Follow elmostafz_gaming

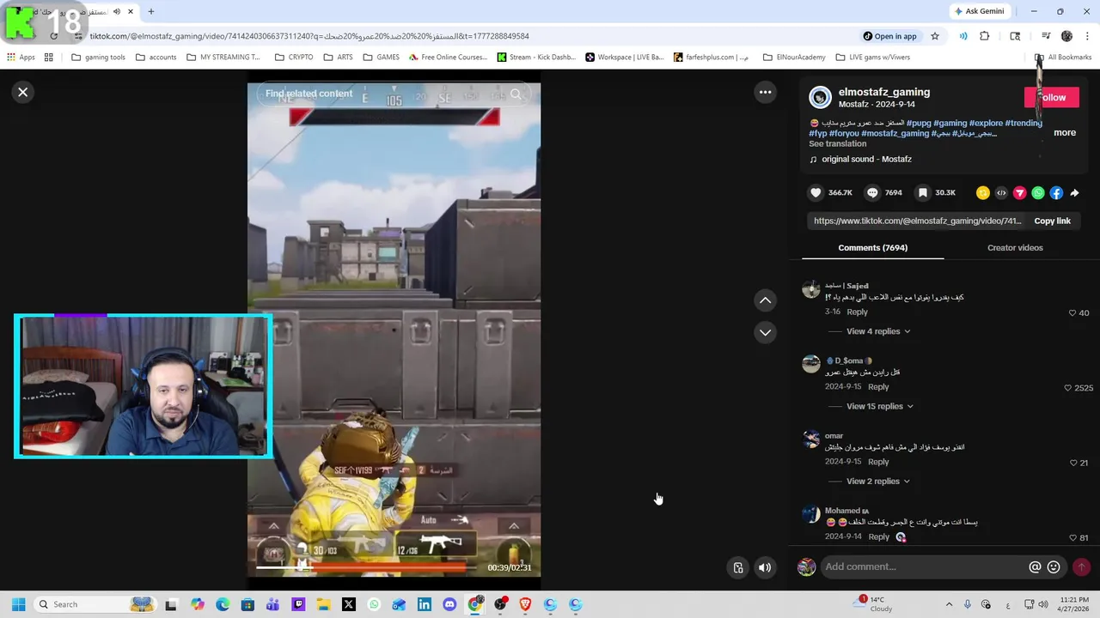pyautogui.click(x=1052, y=97)
